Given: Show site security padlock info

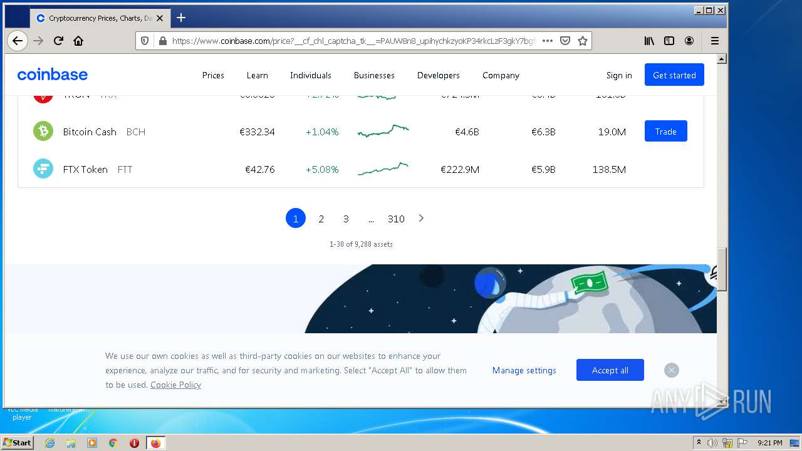Looking at the screenshot, I should click(163, 41).
